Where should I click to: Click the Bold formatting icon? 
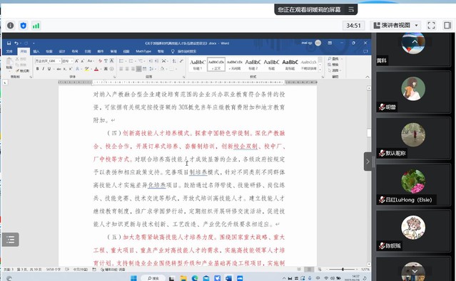(x=37, y=69)
